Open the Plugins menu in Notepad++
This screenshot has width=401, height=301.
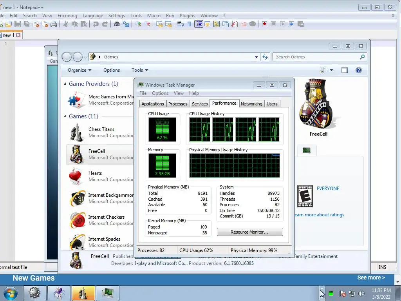(187, 16)
